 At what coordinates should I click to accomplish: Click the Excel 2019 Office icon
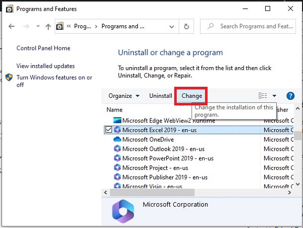[117, 130]
